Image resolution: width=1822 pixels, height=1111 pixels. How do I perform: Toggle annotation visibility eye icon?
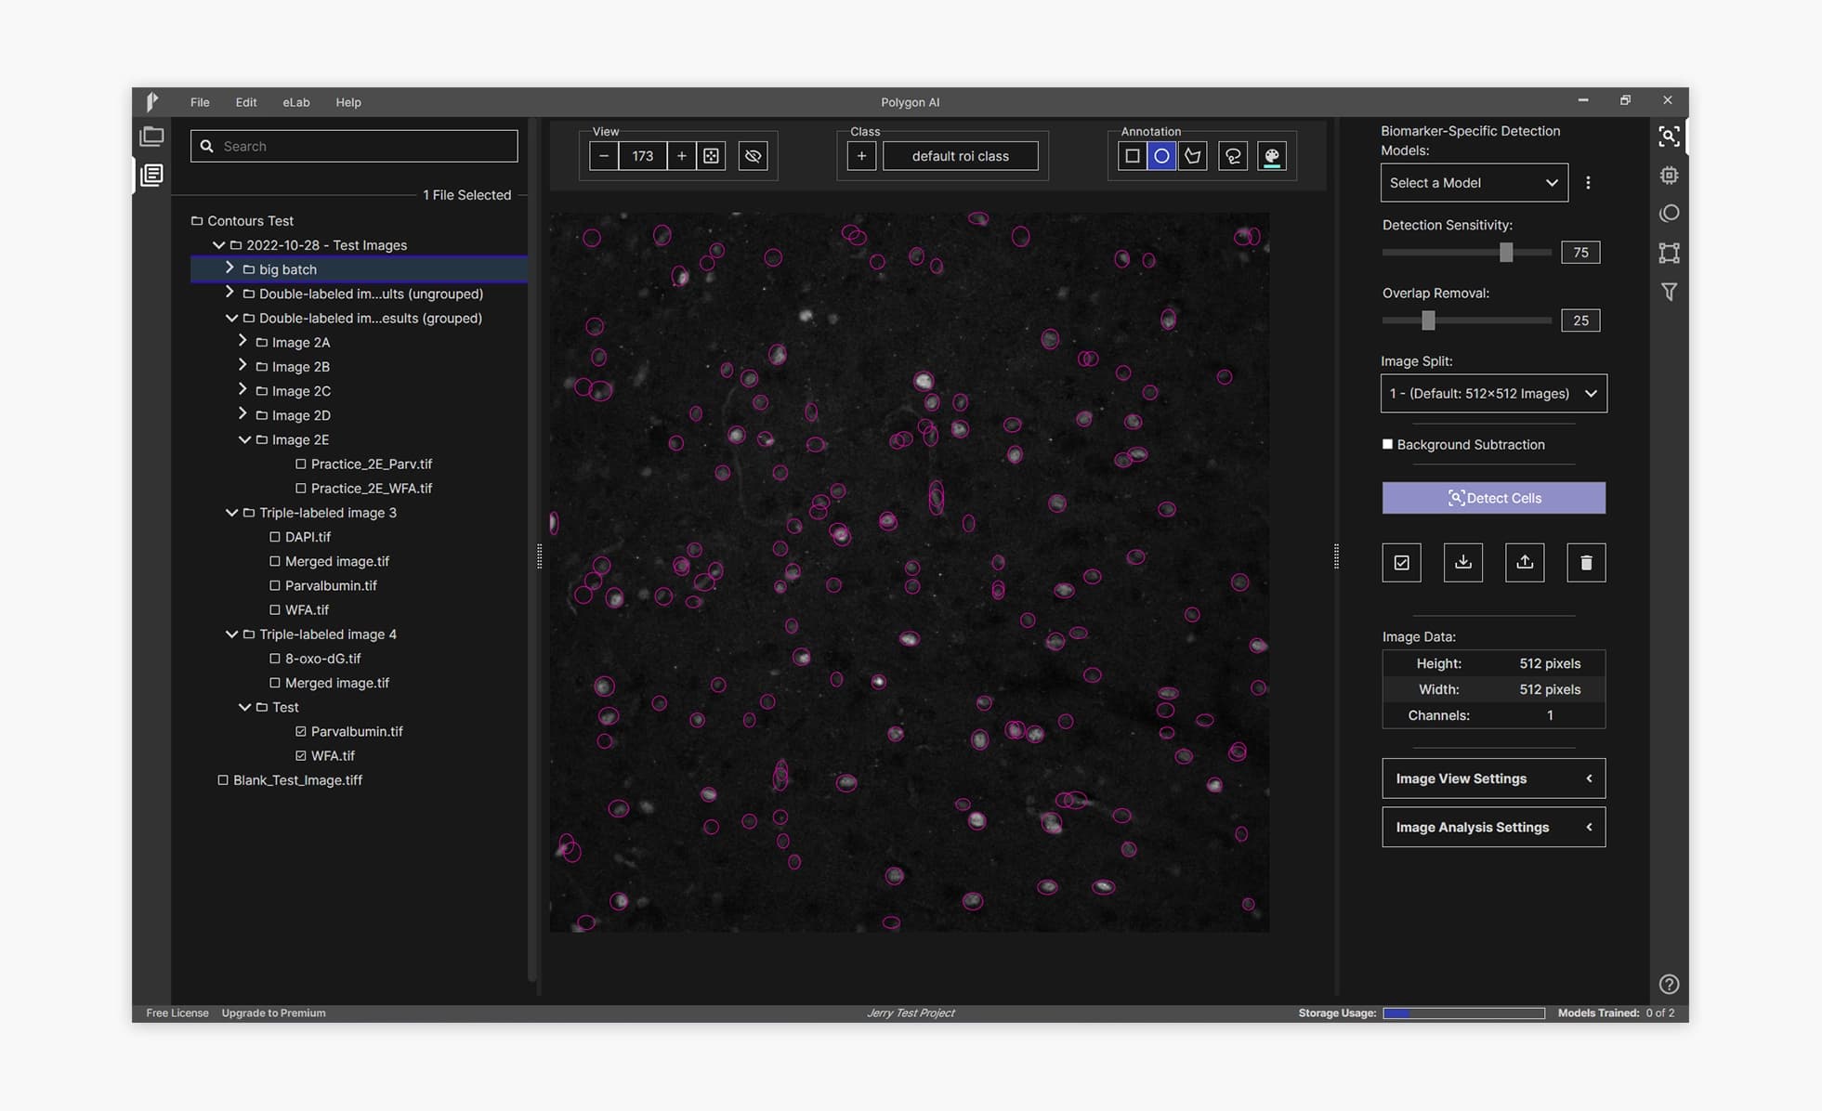(754, 156)
